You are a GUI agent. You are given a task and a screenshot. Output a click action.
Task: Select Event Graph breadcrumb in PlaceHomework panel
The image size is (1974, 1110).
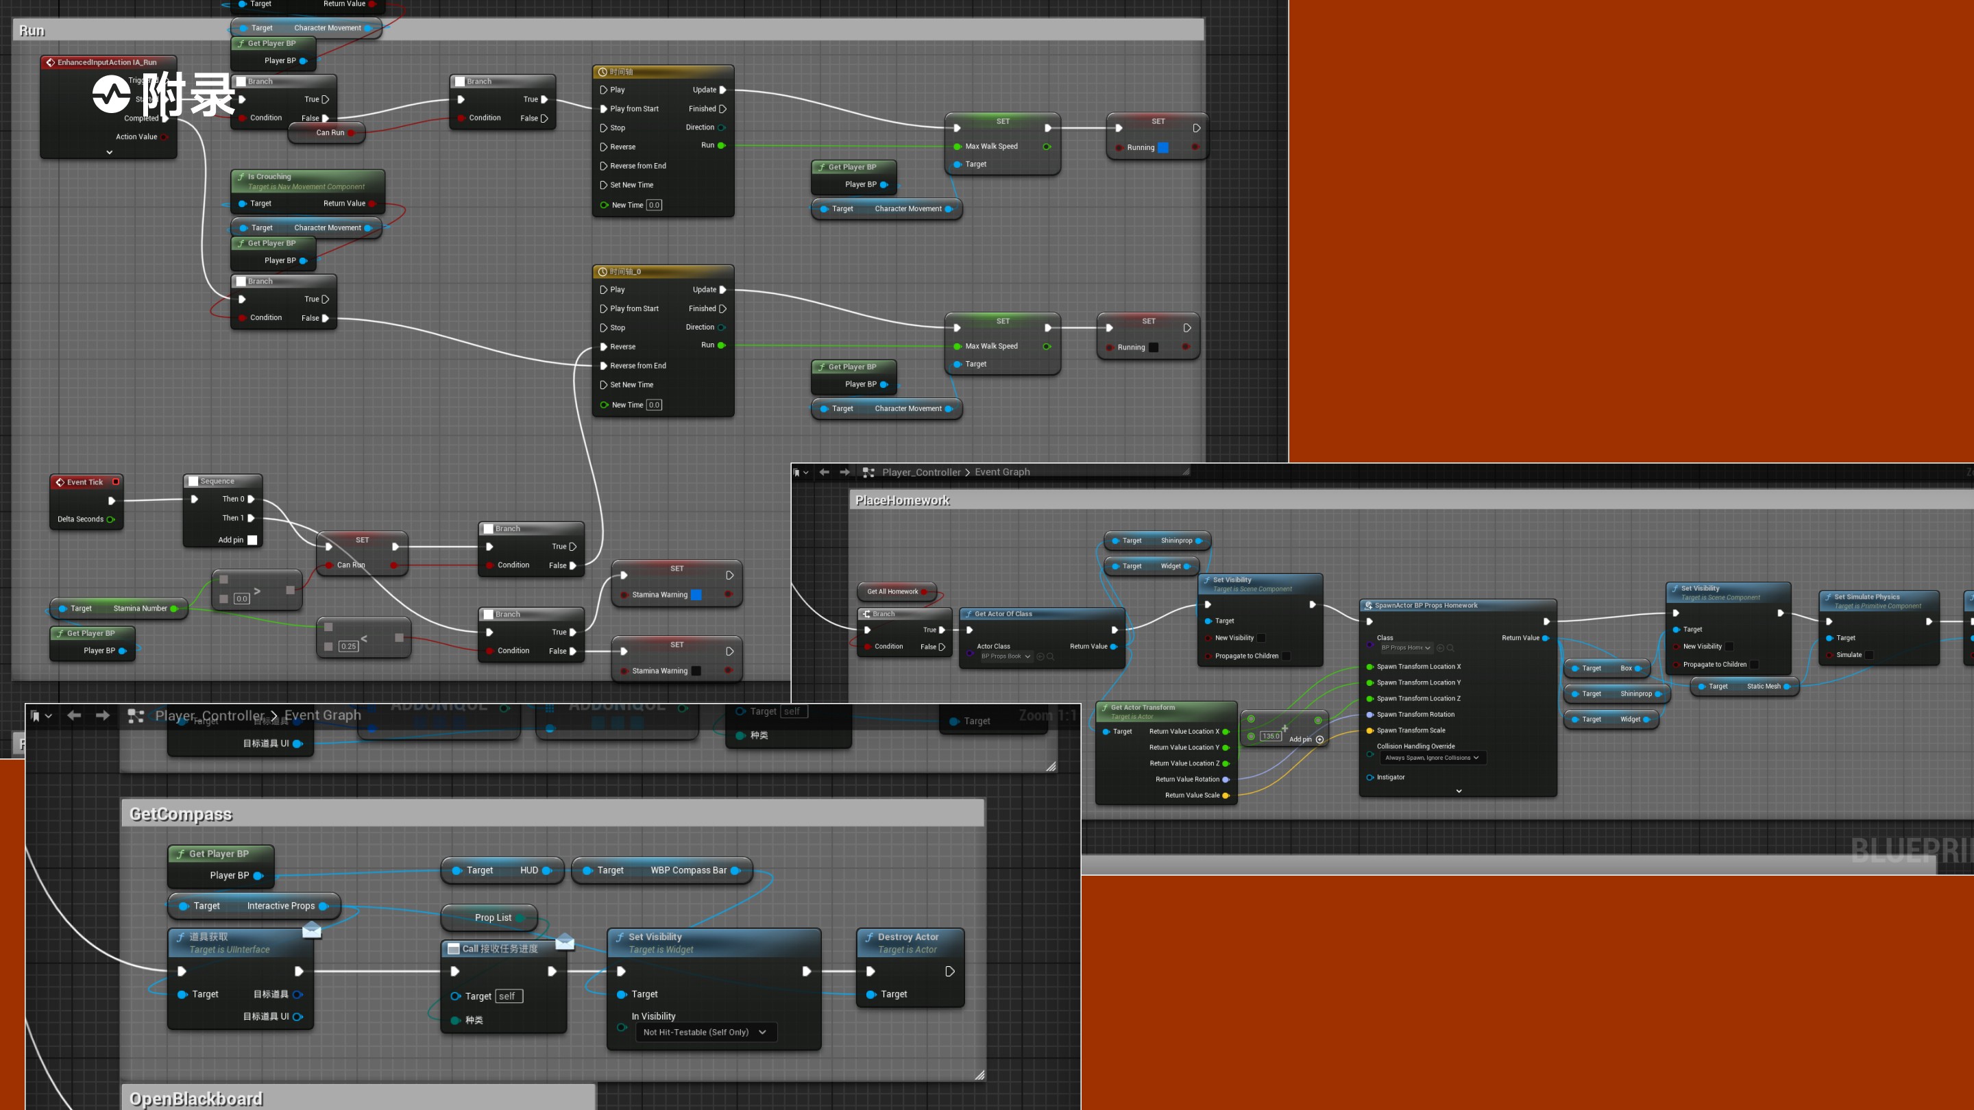[1002, 472]
